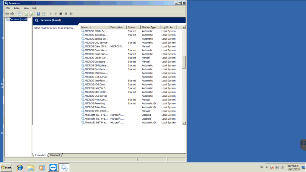
Task: Click the Stop Service square icon
Action: pos(61,14)
